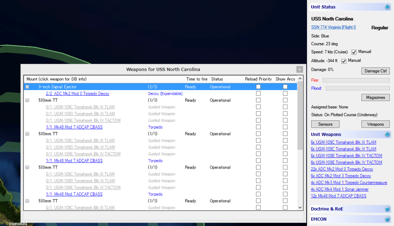Collapse the 3-inch Signal Ejector mount
Screen dimensions: 394x226
click(27, 87)
